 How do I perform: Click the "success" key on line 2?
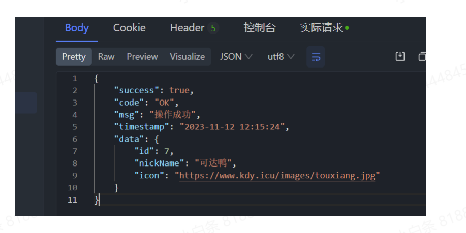click(136, 90)
